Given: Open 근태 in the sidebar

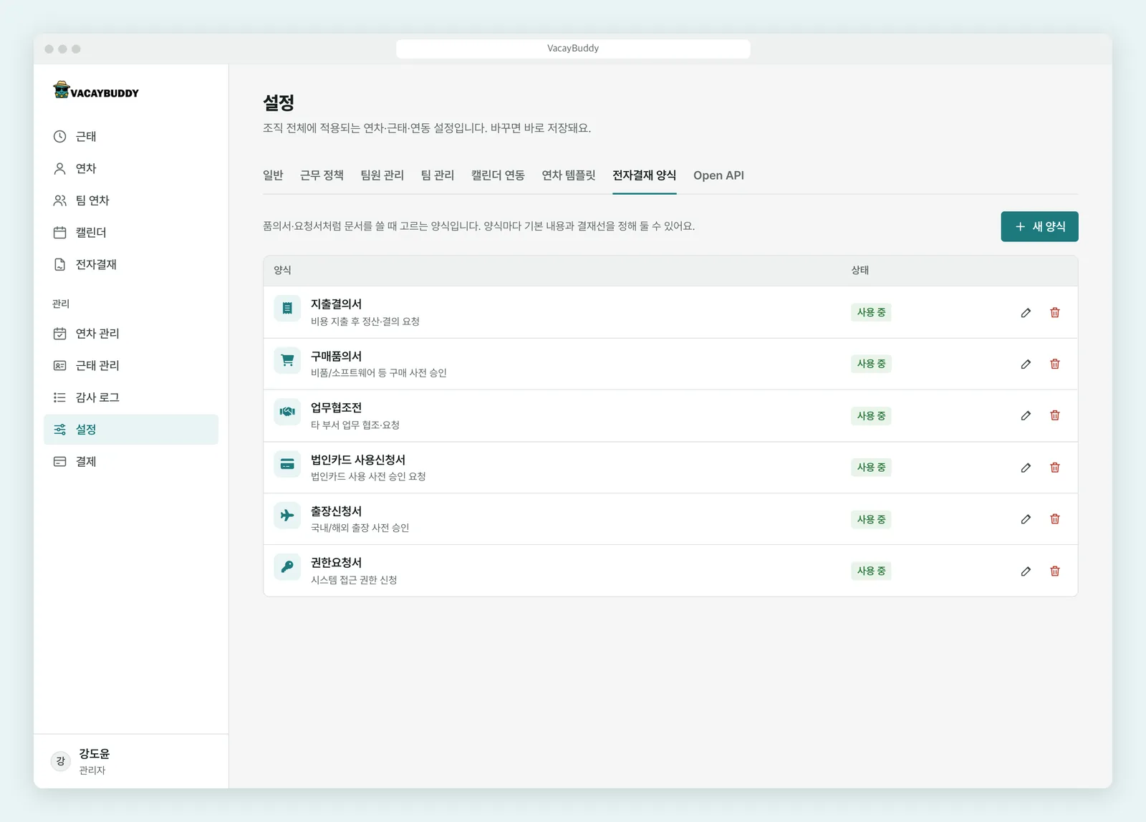Looking at the screenshot, I should 131,136.
